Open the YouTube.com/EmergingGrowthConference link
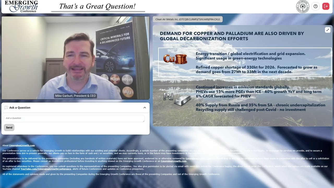This screenshot has height=188, width=334. pos(46,169)
